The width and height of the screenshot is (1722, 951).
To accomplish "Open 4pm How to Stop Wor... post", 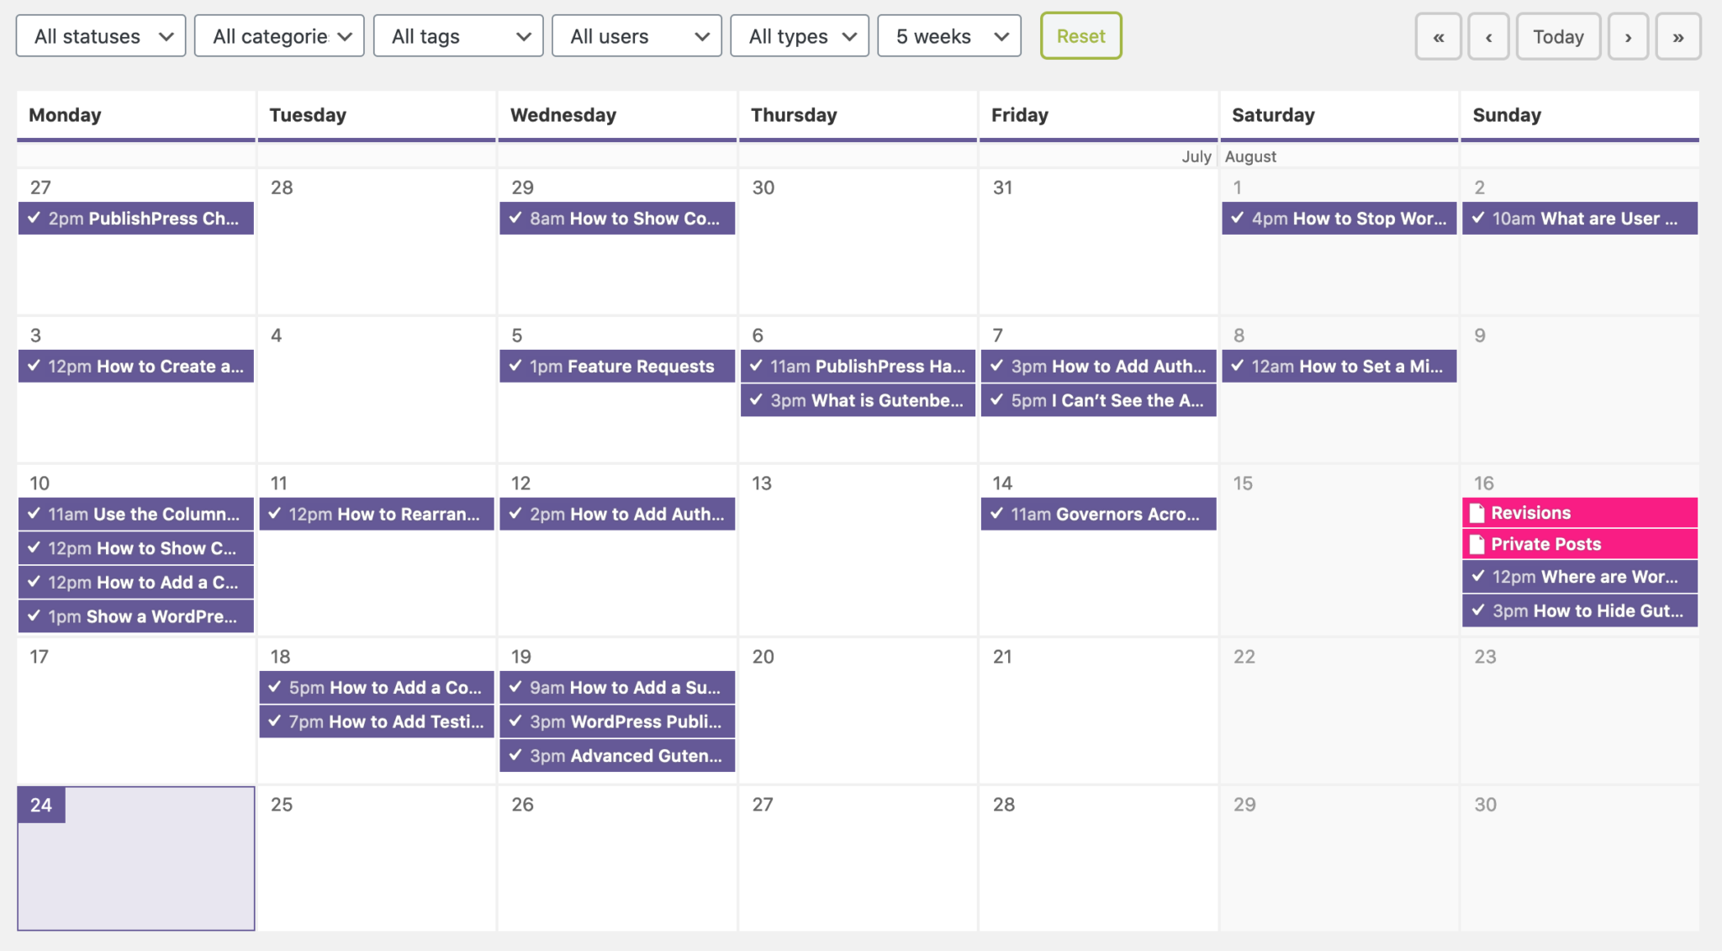I will click(x=1339, y=219).
